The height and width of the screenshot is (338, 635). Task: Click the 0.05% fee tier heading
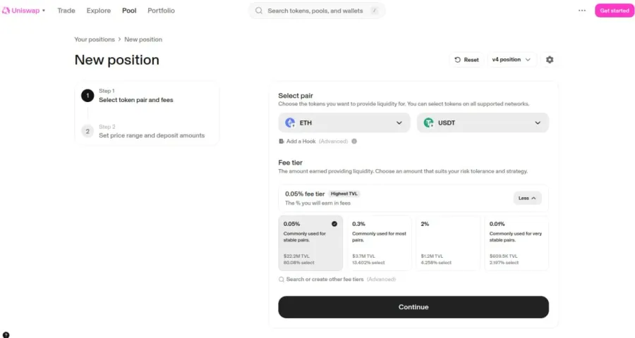tap(305, 194)
